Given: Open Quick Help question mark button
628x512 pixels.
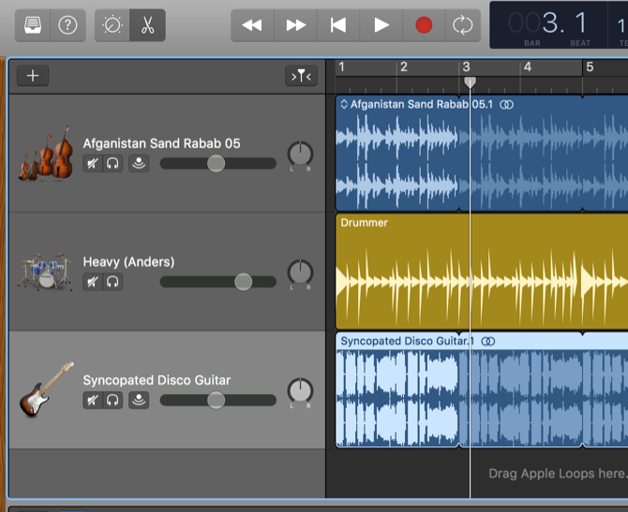Looking at the screenshot, I should tap(67, 25).
